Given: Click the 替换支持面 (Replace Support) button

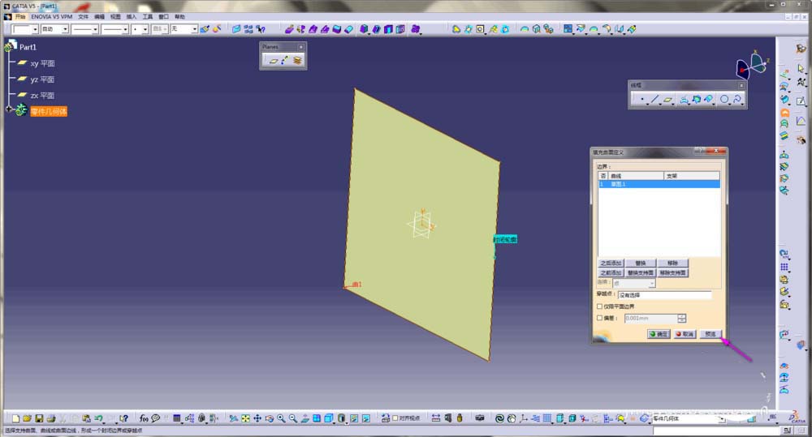Looking at the screenshot, I should tap(641, 272).
